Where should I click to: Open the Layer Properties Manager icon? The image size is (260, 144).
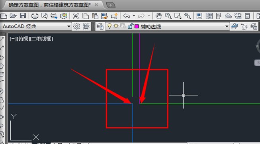[x=100, y=26]
